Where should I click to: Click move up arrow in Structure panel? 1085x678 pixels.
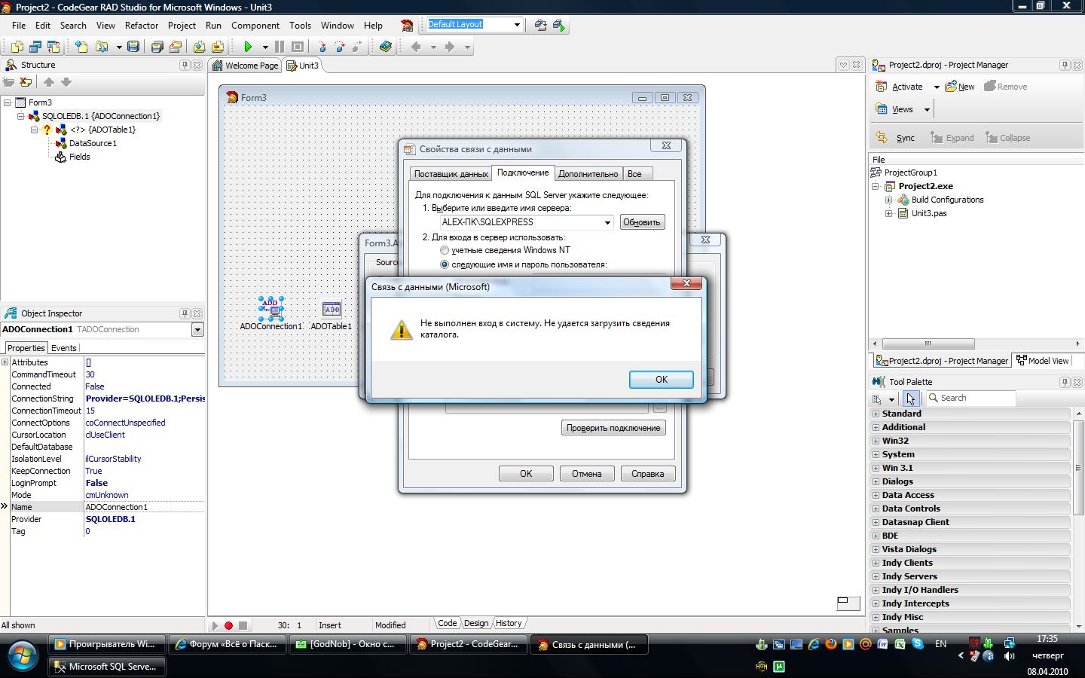[x=49, y=82]
